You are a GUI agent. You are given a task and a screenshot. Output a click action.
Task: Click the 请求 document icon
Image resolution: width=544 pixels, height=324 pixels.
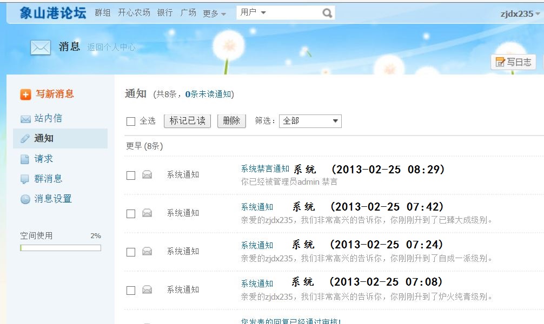coord(25,159)
